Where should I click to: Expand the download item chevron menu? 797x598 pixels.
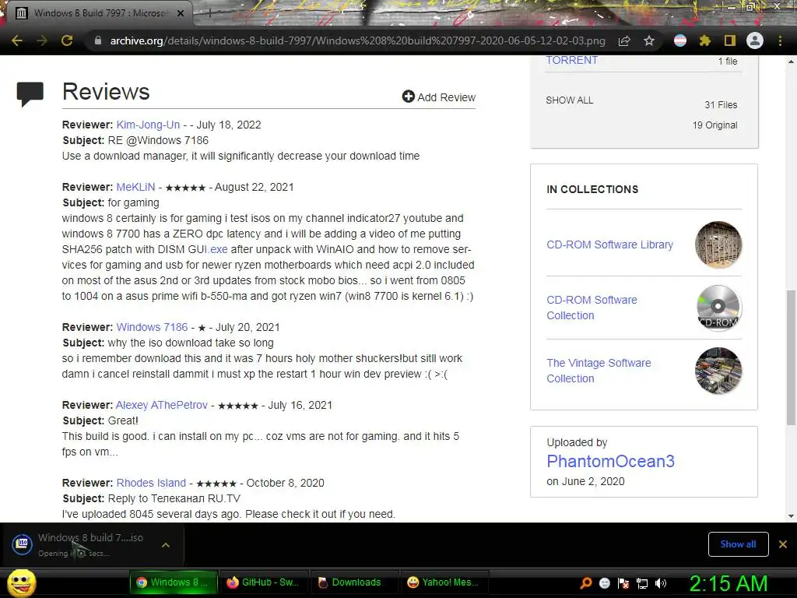165,544
